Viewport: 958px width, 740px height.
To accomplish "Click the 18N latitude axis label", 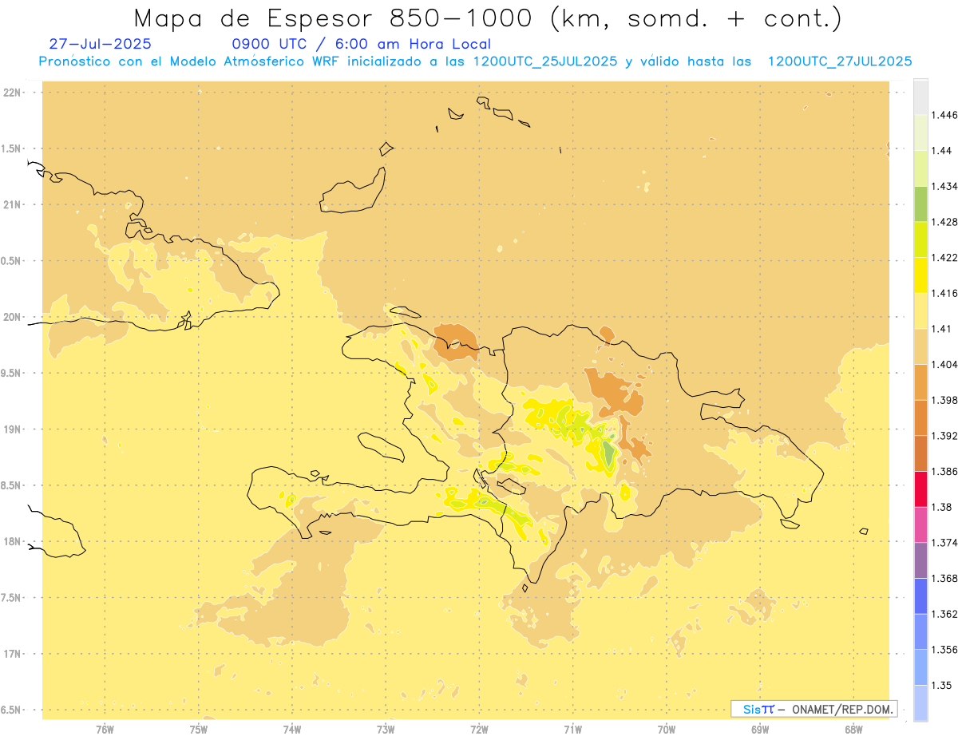I will coord(14,542).
